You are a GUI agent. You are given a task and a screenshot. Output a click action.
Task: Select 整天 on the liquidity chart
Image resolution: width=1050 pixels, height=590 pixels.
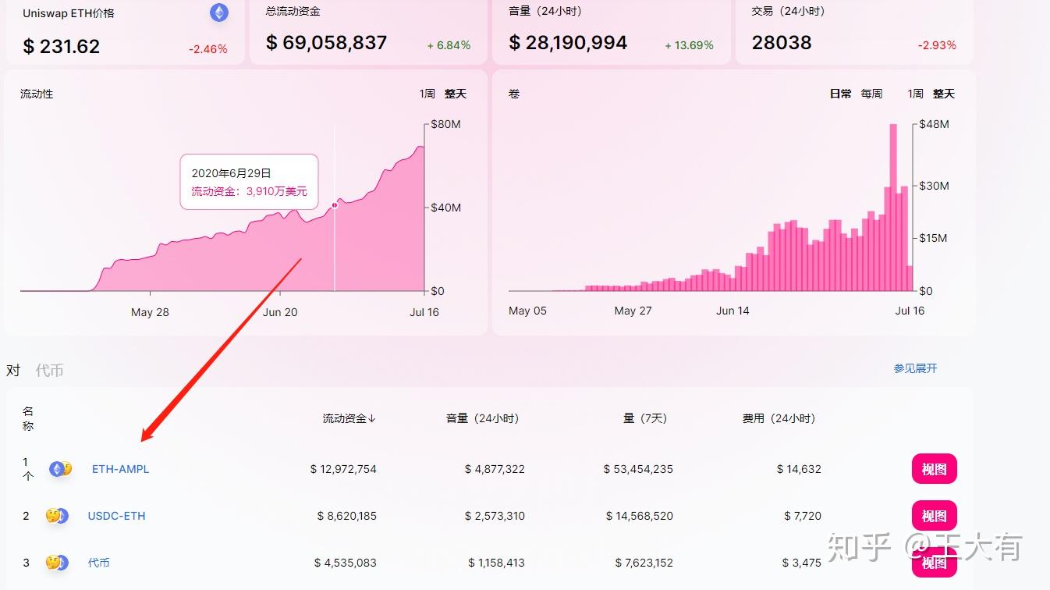(x=455, y=93)
